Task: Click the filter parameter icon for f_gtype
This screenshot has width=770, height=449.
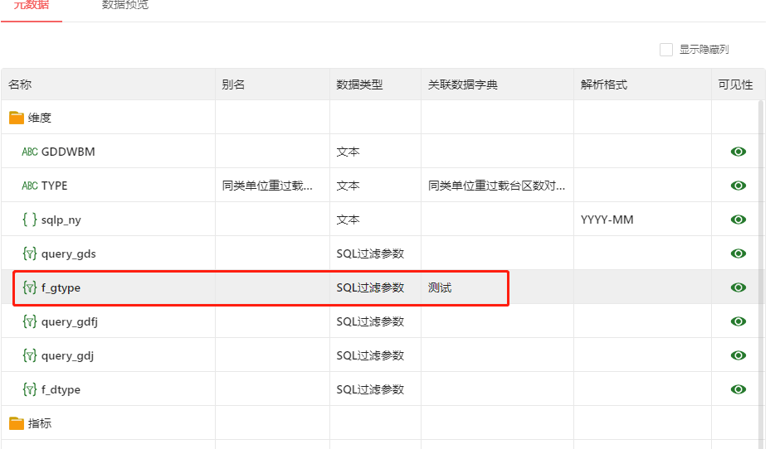Action: (30, 287)
